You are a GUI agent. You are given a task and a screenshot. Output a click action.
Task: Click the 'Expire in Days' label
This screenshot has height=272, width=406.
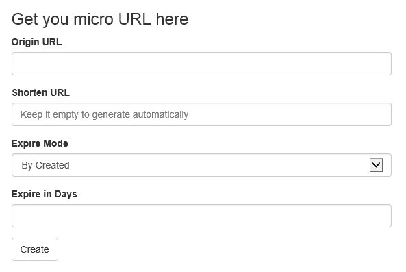[45, 194]
